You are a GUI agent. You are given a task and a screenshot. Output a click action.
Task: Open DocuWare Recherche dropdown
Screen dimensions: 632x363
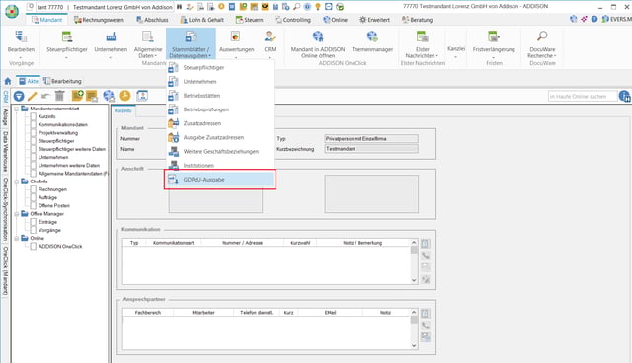[542, 44]
